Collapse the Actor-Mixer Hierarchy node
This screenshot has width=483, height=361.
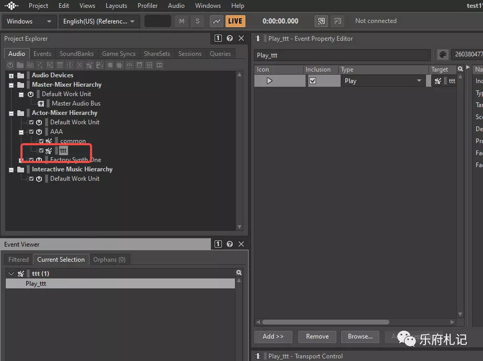click(12, 113)
